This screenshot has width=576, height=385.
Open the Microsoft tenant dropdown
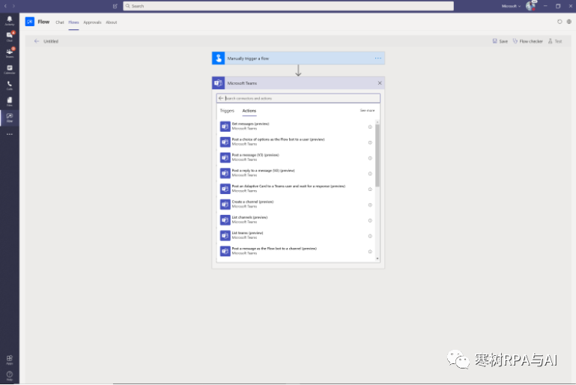tap(511, 6)
